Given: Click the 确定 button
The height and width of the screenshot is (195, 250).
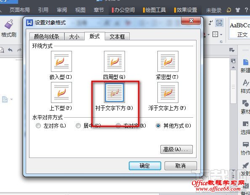Looking at the screenshot, I should click(x=145, y=166).
